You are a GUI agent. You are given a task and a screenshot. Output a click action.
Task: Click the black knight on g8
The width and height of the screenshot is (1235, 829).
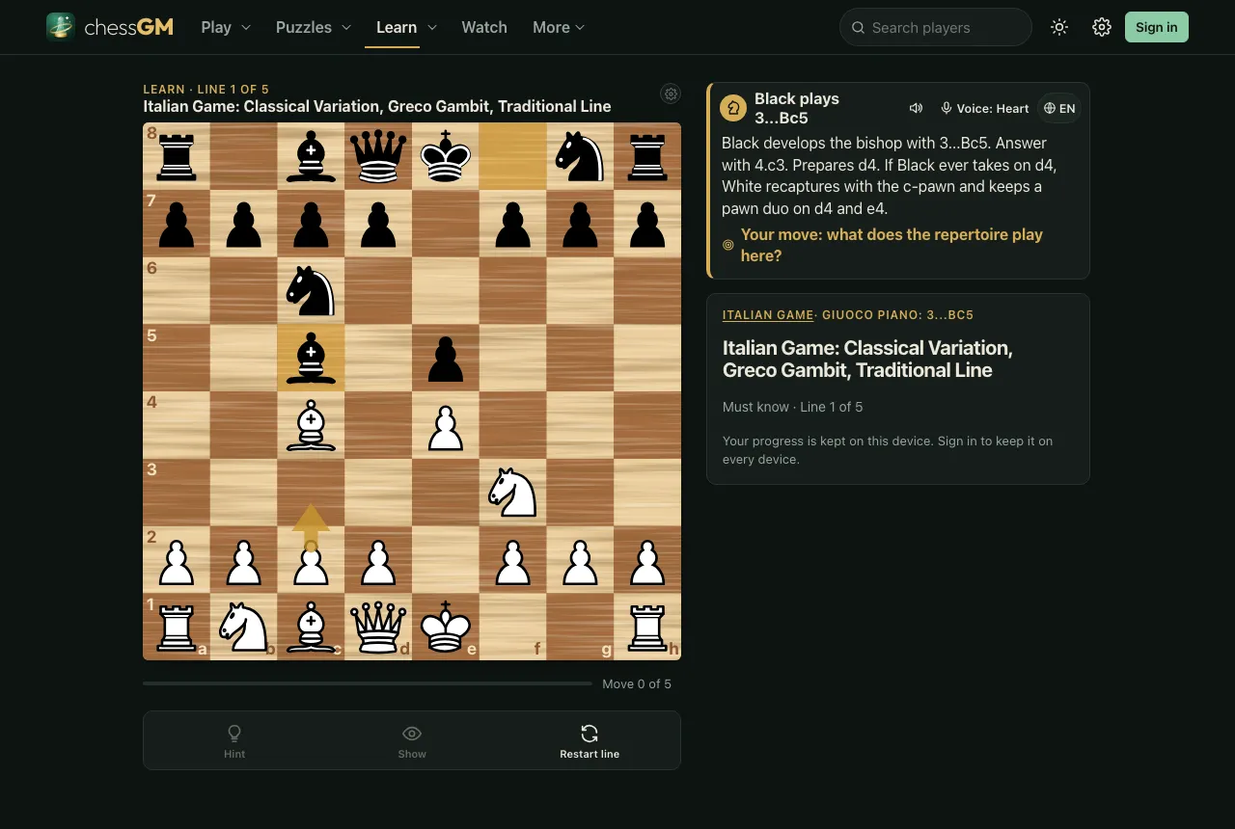click(x=580, y=156)
